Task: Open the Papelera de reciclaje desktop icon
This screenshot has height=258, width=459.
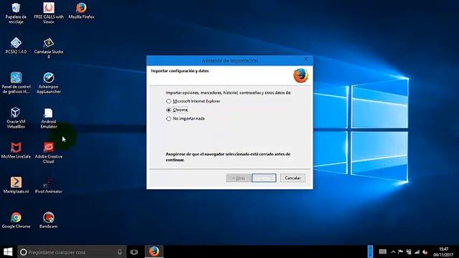Action: (x=16, y=13)
